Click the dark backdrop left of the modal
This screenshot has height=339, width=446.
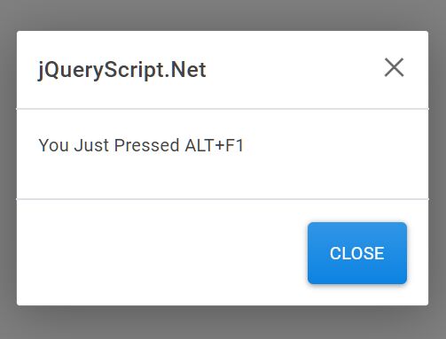[x=8, y=168]
